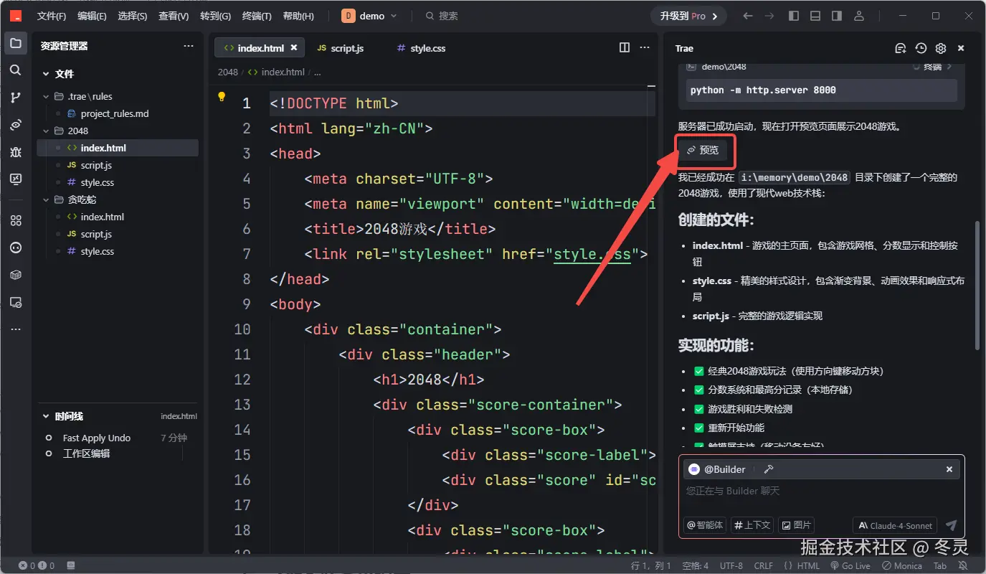Click the hammer tools icon beside @Builder
The image size is (986, 574).
click(x=768, y=469)
